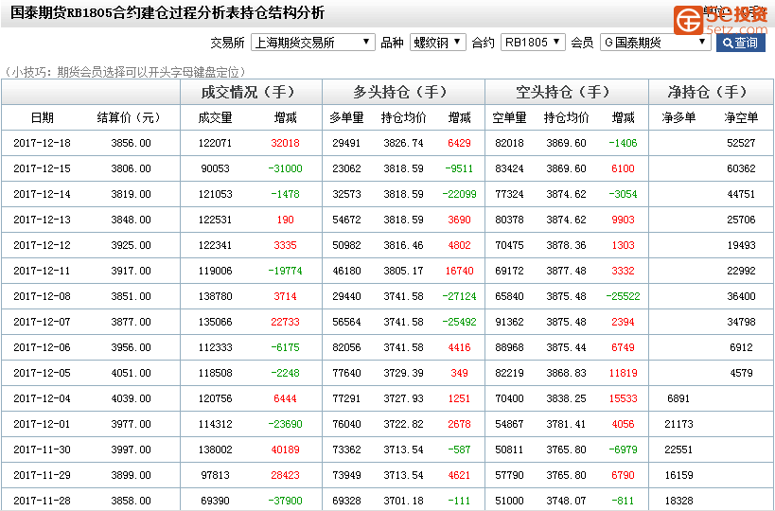Click net short value 4579
This screenshot has height=511, width=775.
(741, 373)
